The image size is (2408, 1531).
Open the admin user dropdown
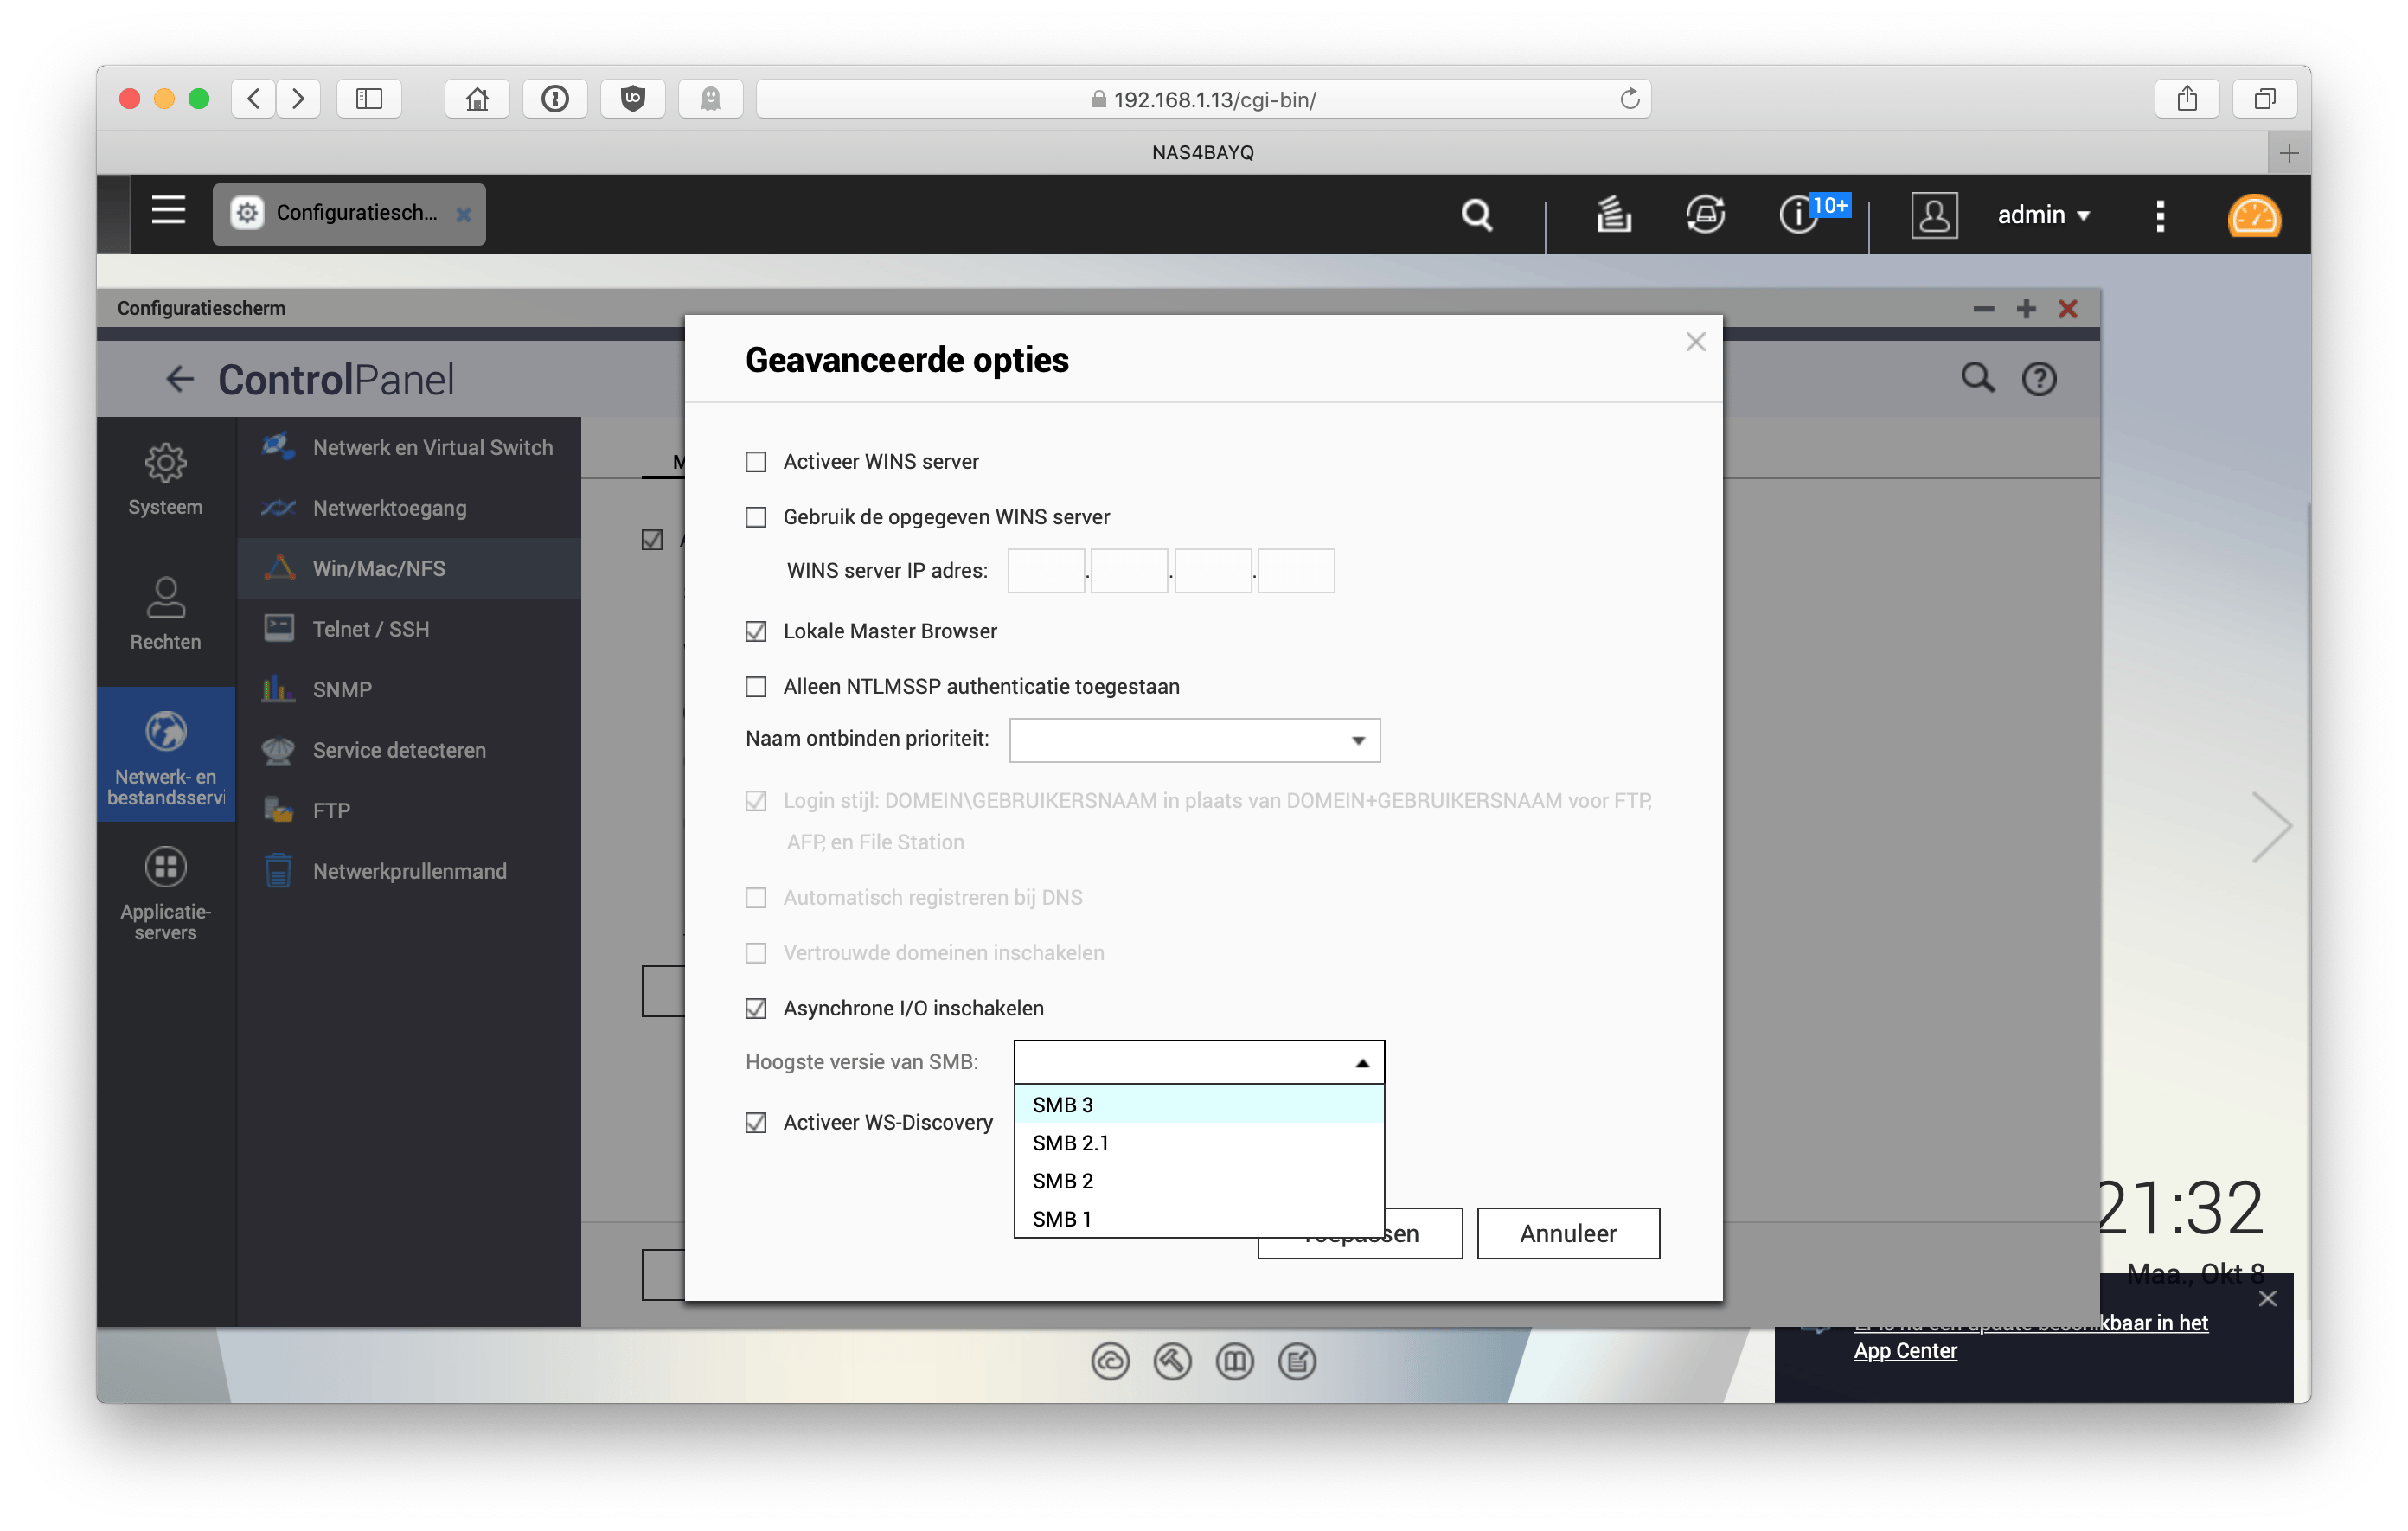tap(2043, 215)
